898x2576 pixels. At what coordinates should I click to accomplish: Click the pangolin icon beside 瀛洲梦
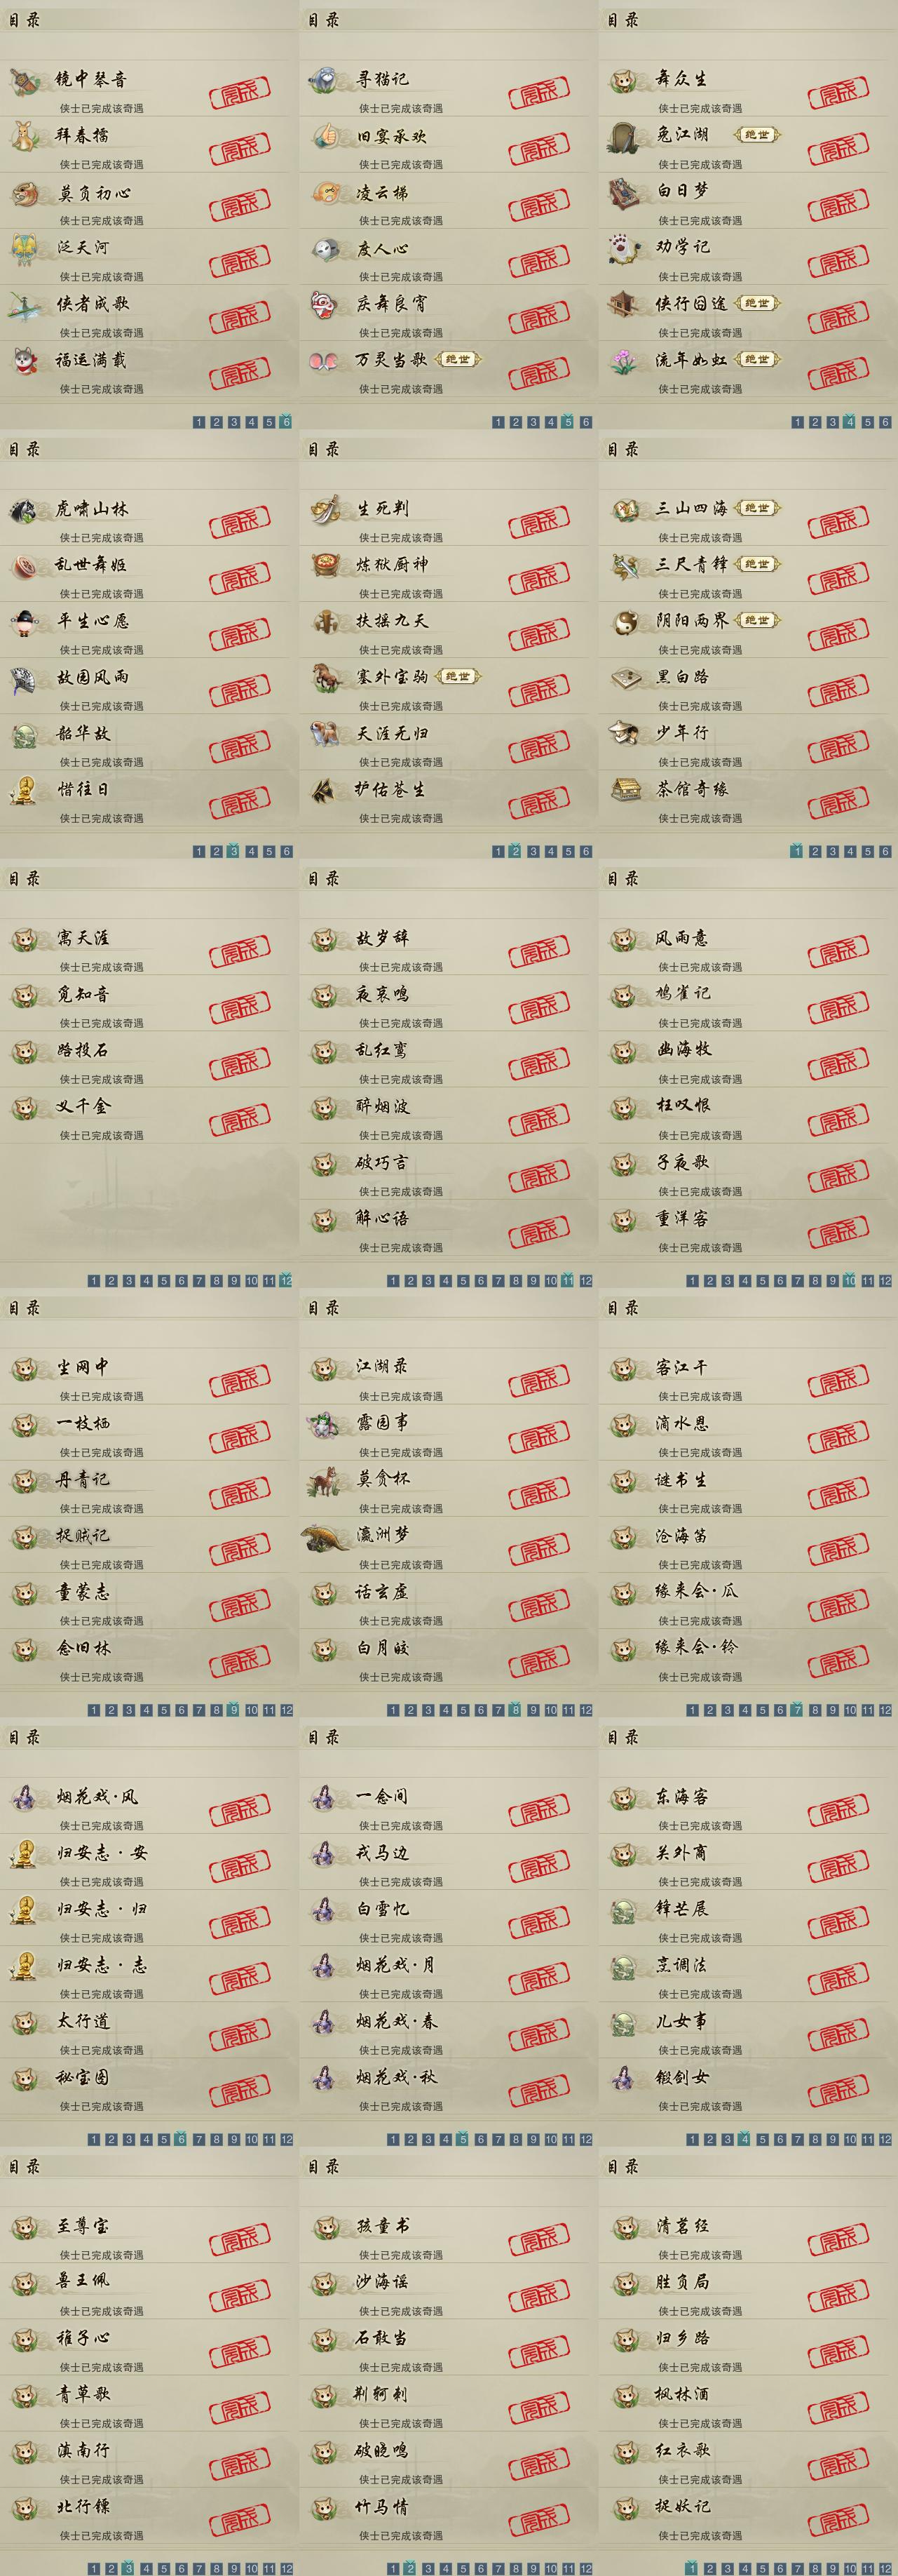point(326,1535)
